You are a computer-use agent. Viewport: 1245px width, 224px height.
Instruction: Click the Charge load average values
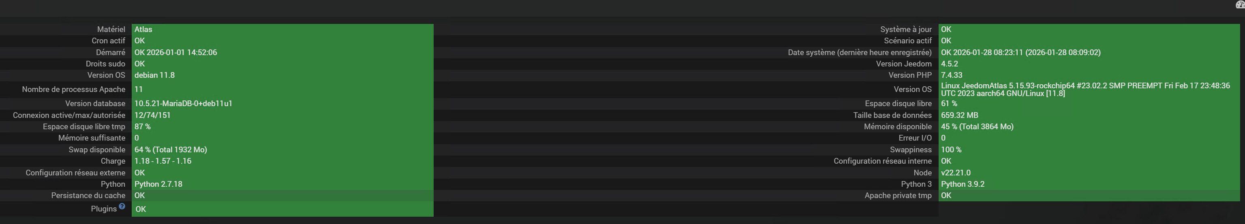[163, 161]
